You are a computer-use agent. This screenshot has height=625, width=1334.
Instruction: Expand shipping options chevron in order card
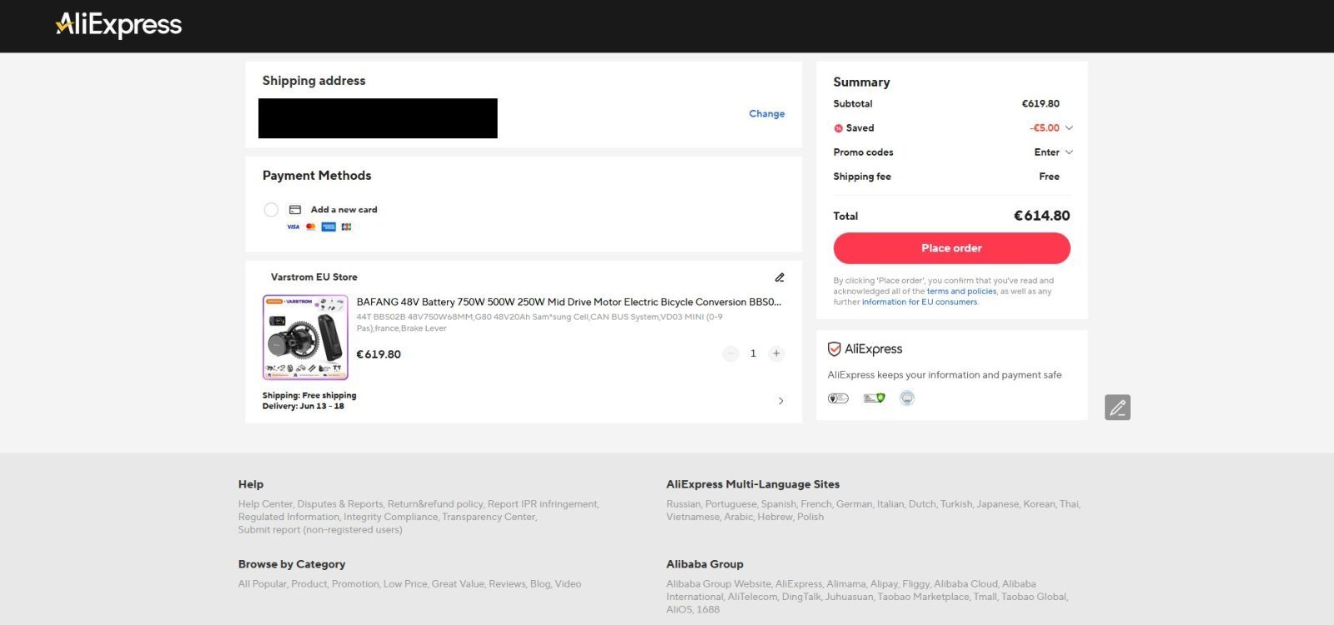click(780, 401)
